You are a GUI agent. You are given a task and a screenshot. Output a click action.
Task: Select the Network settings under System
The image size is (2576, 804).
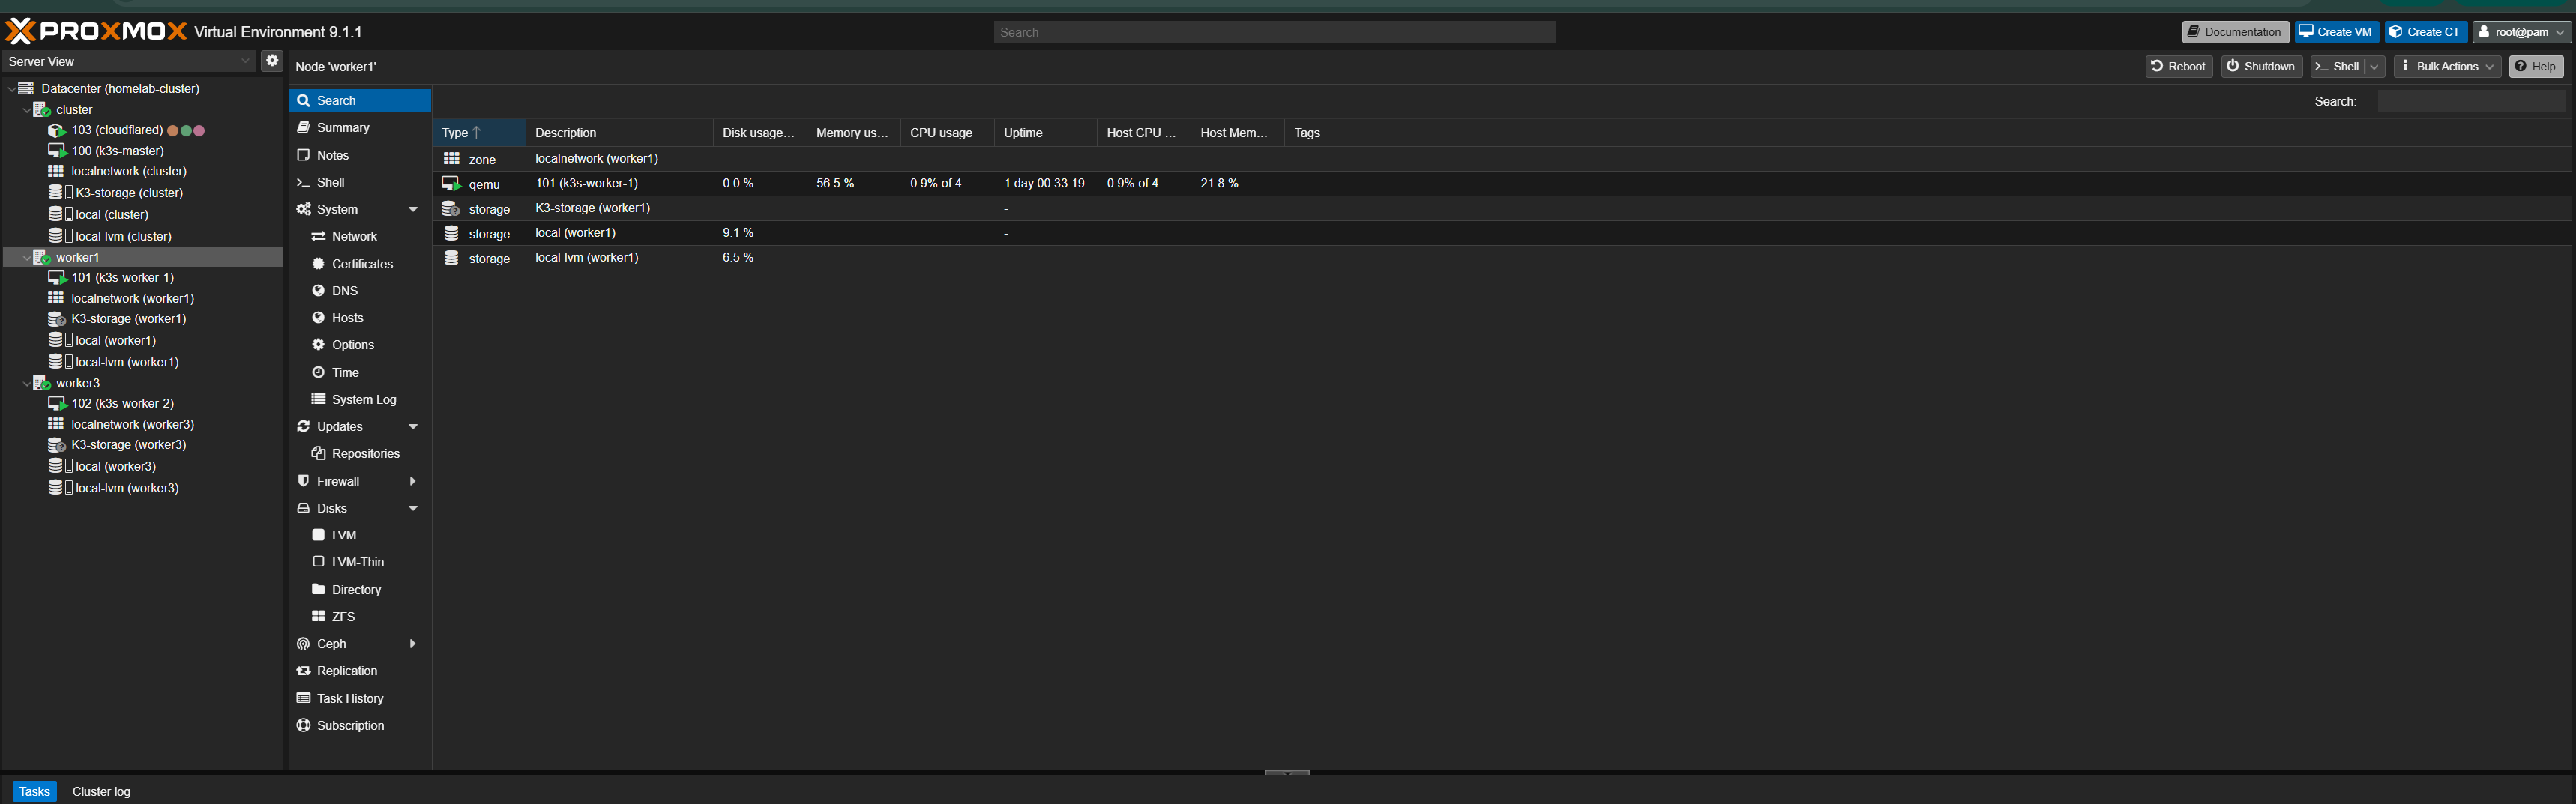pos(354,236)
